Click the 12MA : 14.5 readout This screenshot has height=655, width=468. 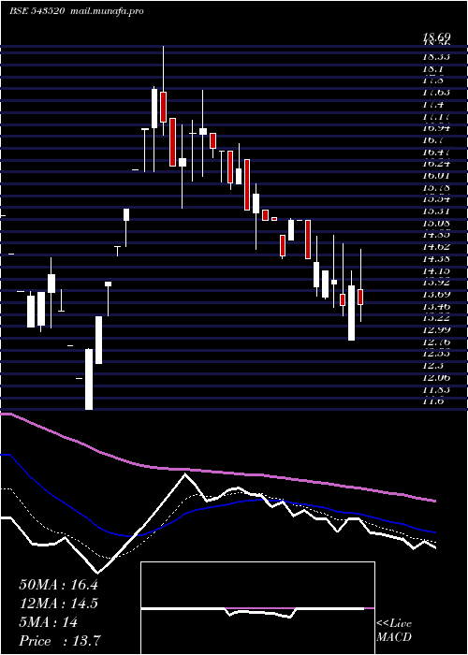(58, 604)
